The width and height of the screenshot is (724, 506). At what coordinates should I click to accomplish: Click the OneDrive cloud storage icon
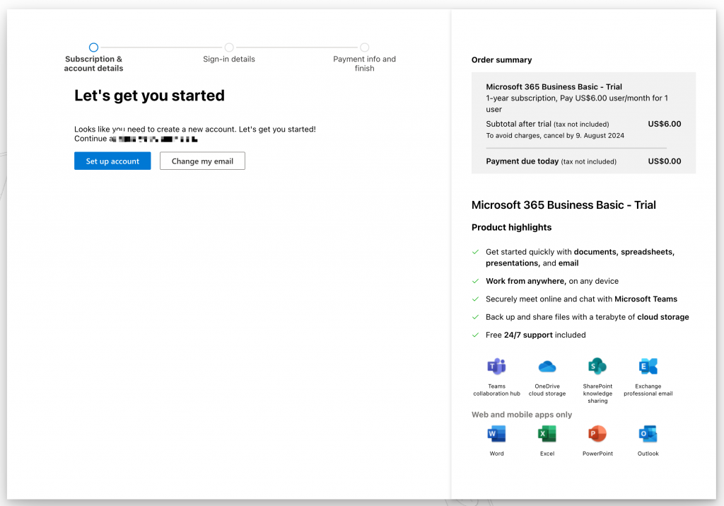pos(547,367)
